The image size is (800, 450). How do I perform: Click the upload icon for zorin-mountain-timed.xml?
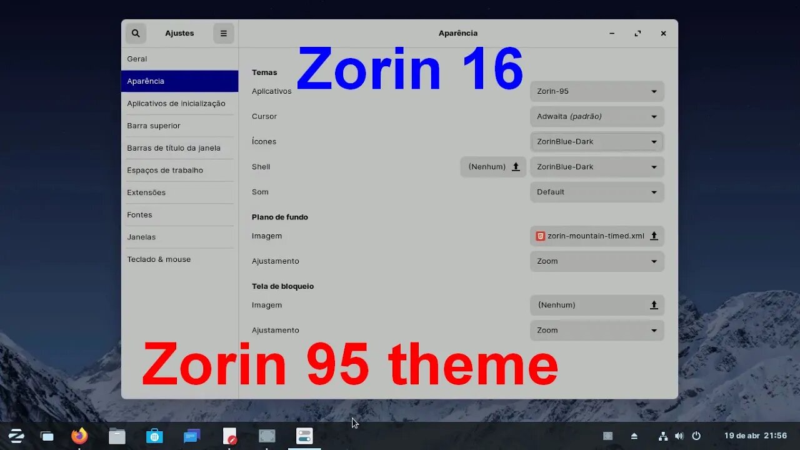coord(654,236)
